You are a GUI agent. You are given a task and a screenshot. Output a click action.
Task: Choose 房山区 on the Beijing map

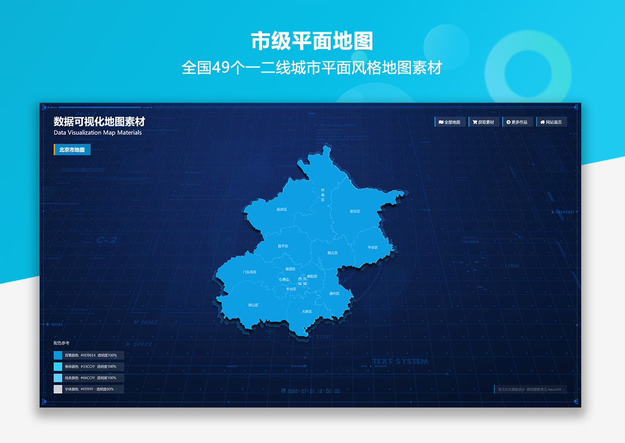253,305
